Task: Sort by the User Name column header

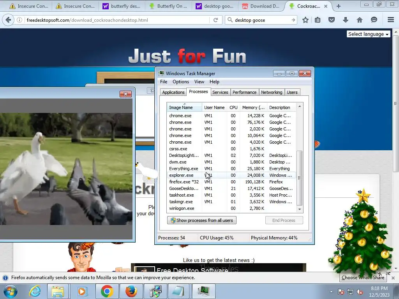Action: tap(214, 107)
